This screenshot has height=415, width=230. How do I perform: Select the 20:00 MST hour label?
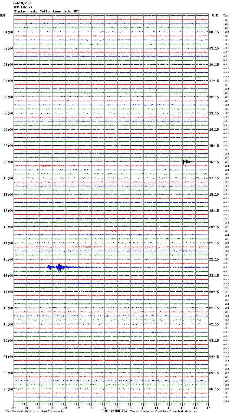[8, 341]
